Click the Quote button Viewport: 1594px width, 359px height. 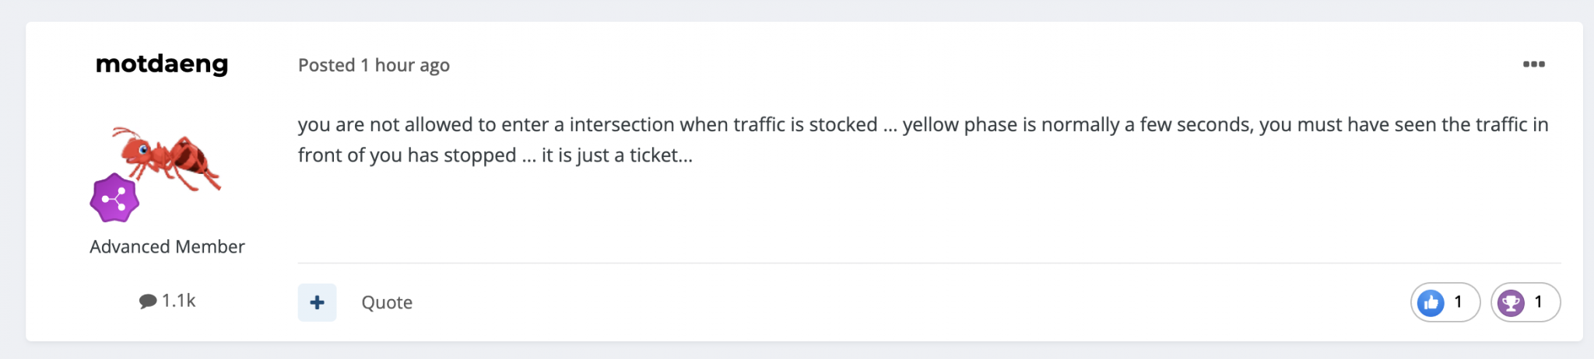click(387, 302)
